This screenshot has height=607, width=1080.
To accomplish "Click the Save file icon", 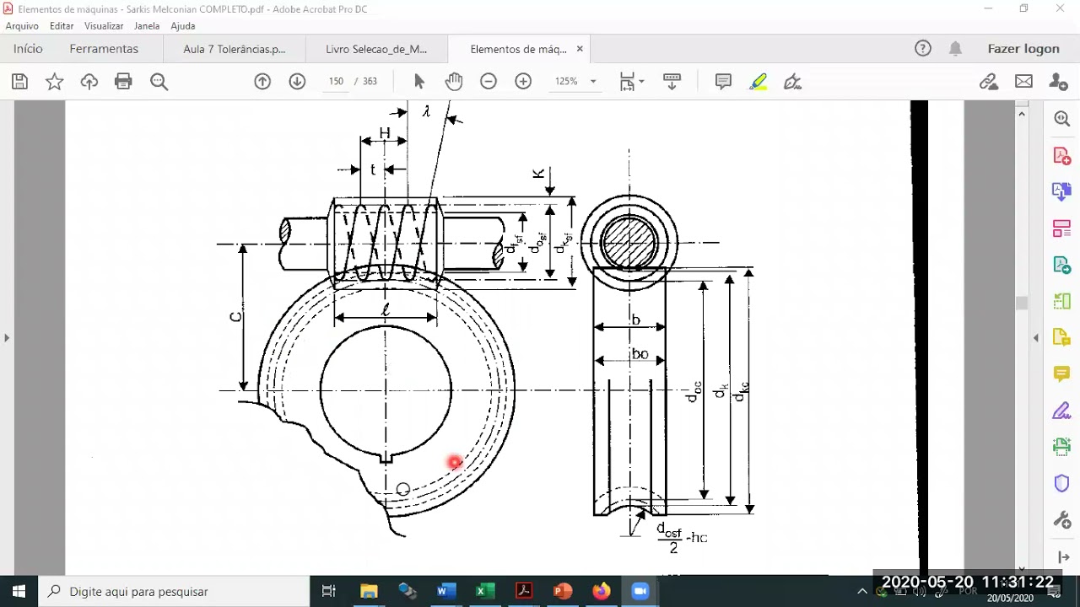I will [x=19, y=82].
